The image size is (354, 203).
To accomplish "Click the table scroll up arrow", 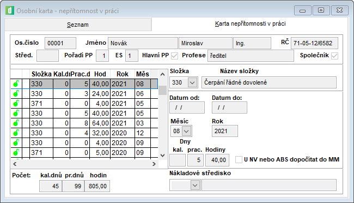I will pyautogui.click(x=162, y=74).
